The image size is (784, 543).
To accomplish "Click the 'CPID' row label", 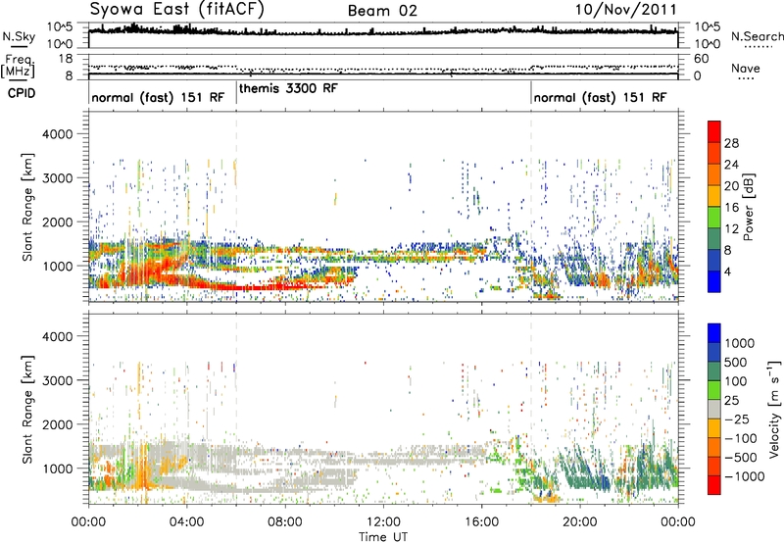I will click(x=22, y=93).
